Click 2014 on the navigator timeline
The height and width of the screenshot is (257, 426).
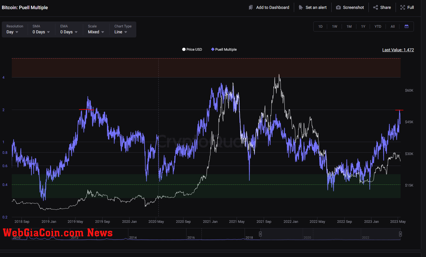click(x=133, y=238)
